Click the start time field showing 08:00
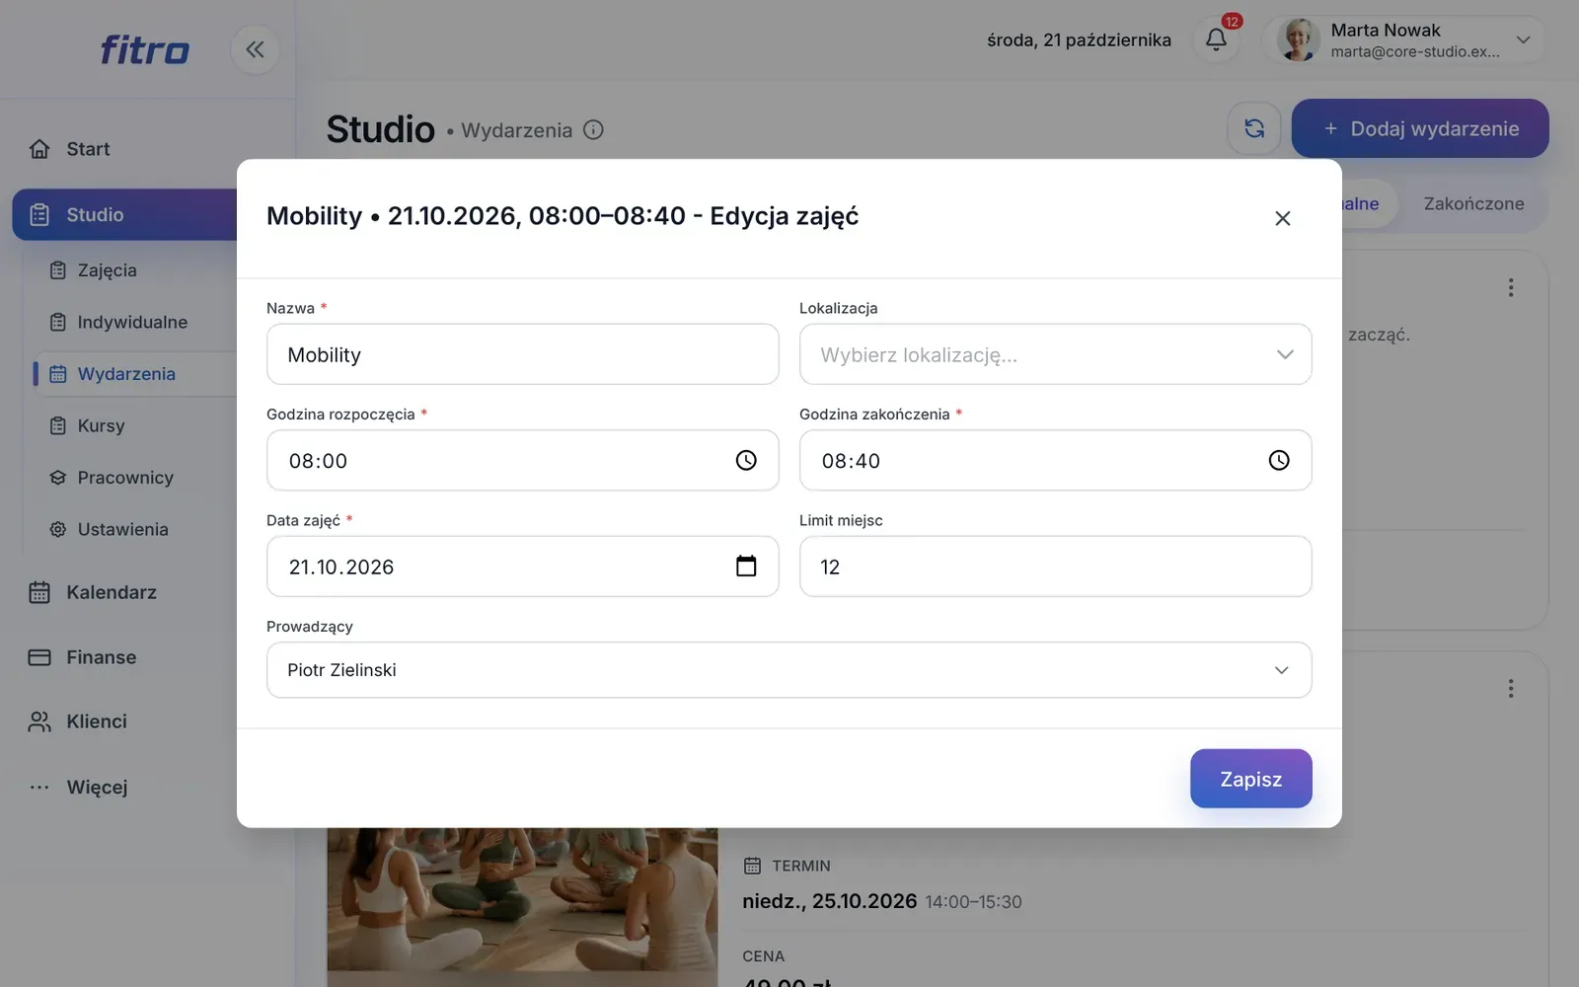 522,460
